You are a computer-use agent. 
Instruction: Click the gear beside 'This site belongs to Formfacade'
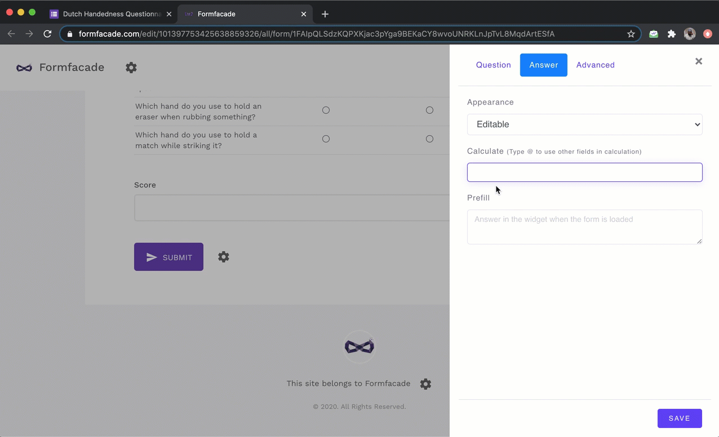(x=425, y=384)
